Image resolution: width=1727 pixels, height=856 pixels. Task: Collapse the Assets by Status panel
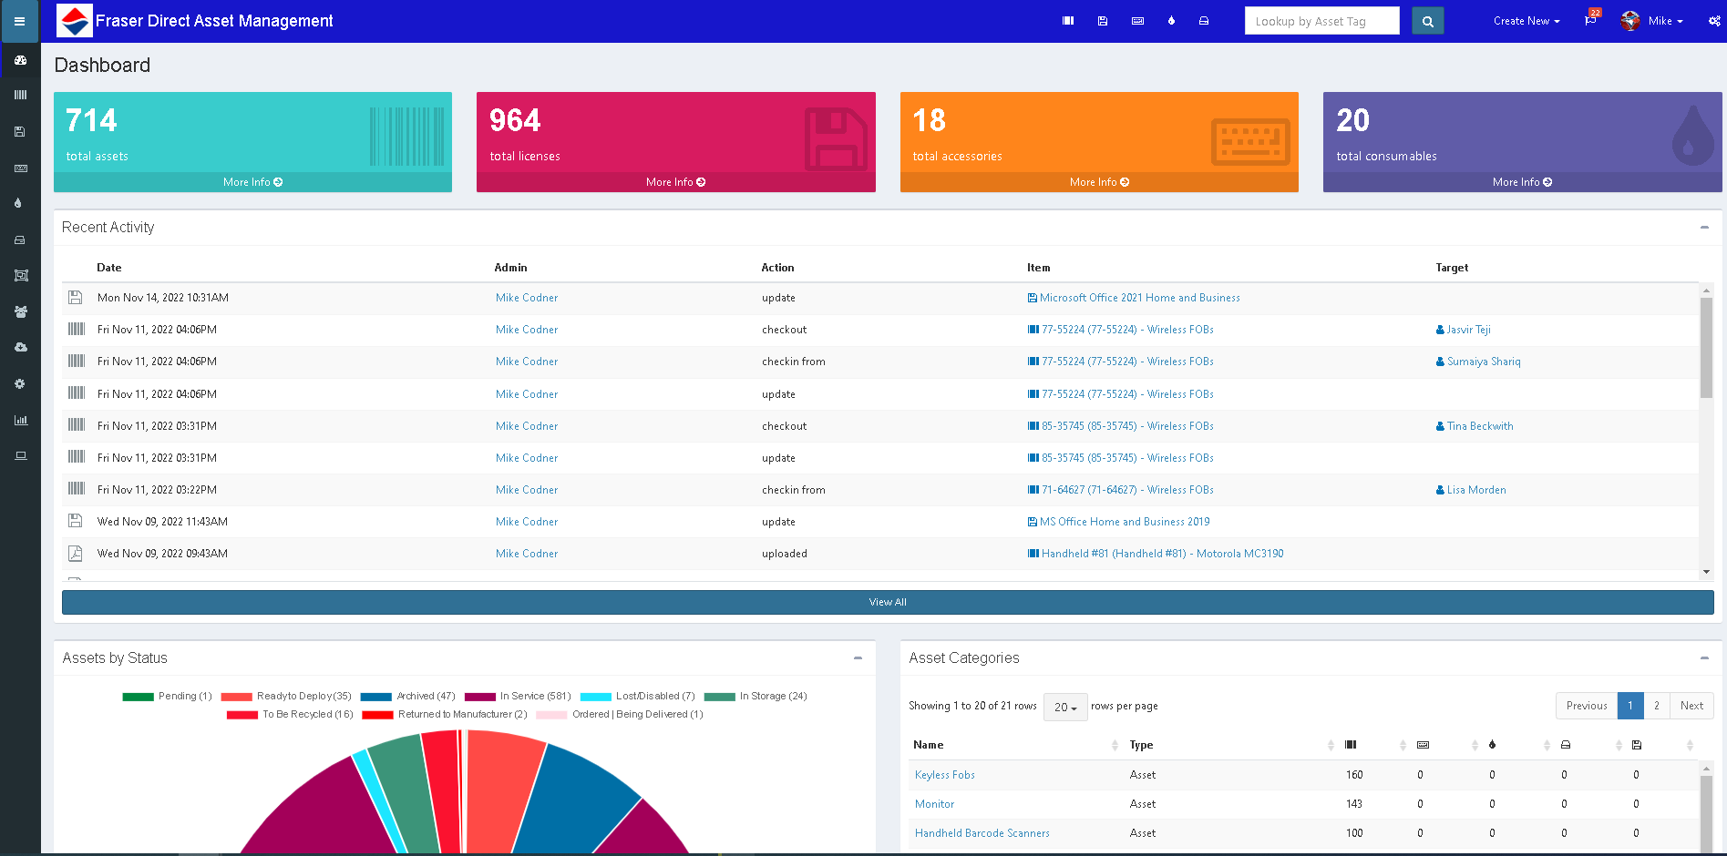pos(857,657)
